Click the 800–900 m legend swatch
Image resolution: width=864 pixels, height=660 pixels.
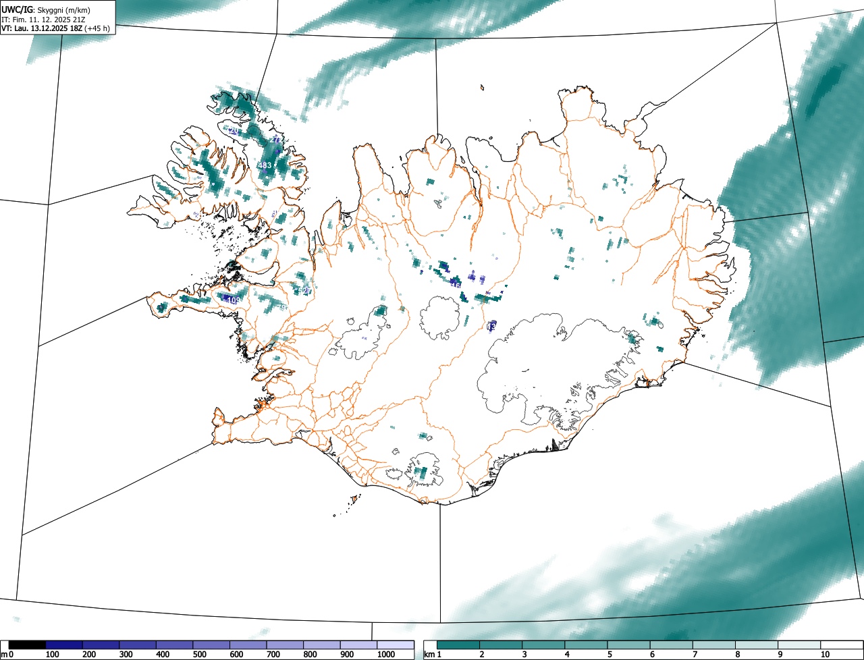pyautogui.click(x=321, y=644)
